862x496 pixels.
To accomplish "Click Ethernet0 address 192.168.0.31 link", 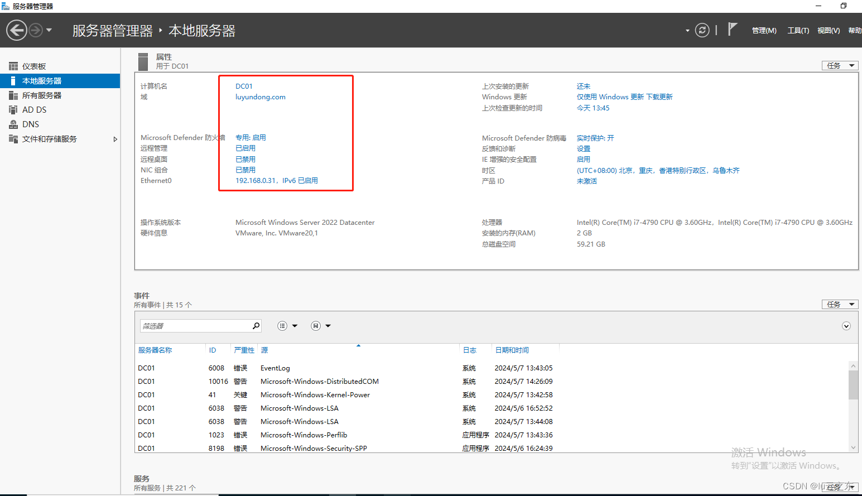I will (277, 181).
